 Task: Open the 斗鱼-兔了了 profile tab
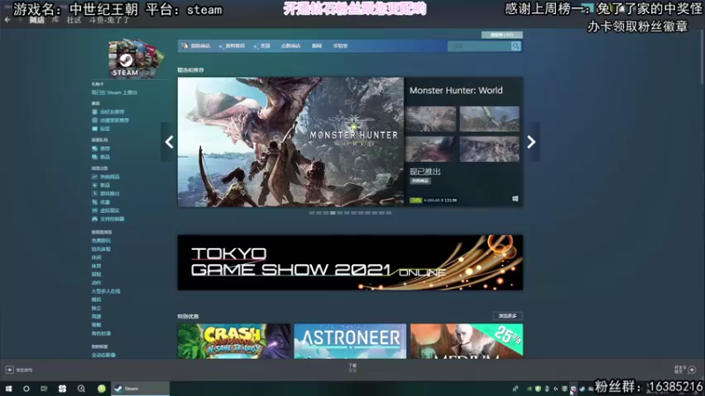109,20
